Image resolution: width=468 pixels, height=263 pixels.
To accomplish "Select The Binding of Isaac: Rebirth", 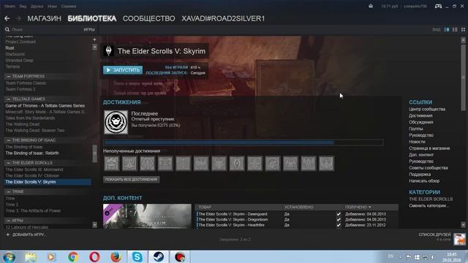I will pos(32,153).
